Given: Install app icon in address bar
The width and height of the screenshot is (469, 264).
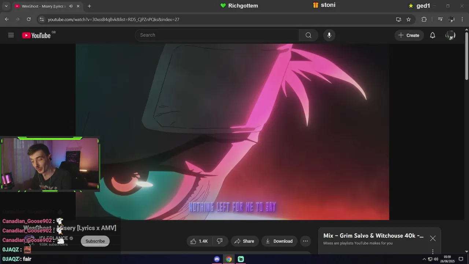Looking at the screenshot, I should point(399,19).
